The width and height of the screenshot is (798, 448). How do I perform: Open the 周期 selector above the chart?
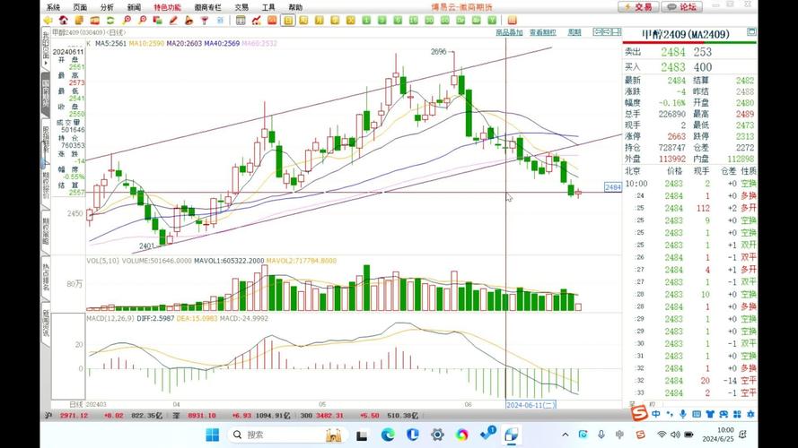[574, 32]
